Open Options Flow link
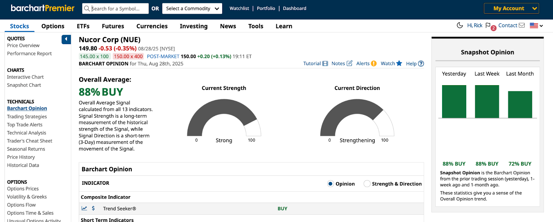The width and height of the screenshot is (553, 222). 21,205
